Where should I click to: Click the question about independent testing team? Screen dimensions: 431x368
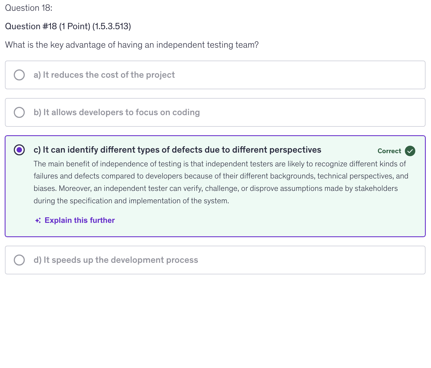point(132,45)
